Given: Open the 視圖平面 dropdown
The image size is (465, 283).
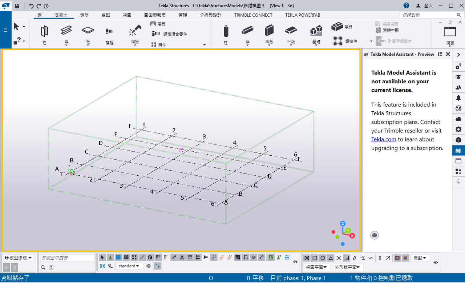Looking at the screenshot, I should pyautogui.click(x=317, y=267).
